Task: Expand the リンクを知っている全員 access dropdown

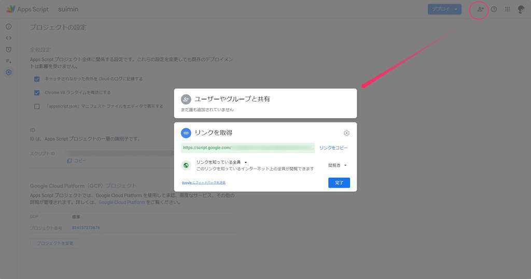Action: (x=222, y=162)
